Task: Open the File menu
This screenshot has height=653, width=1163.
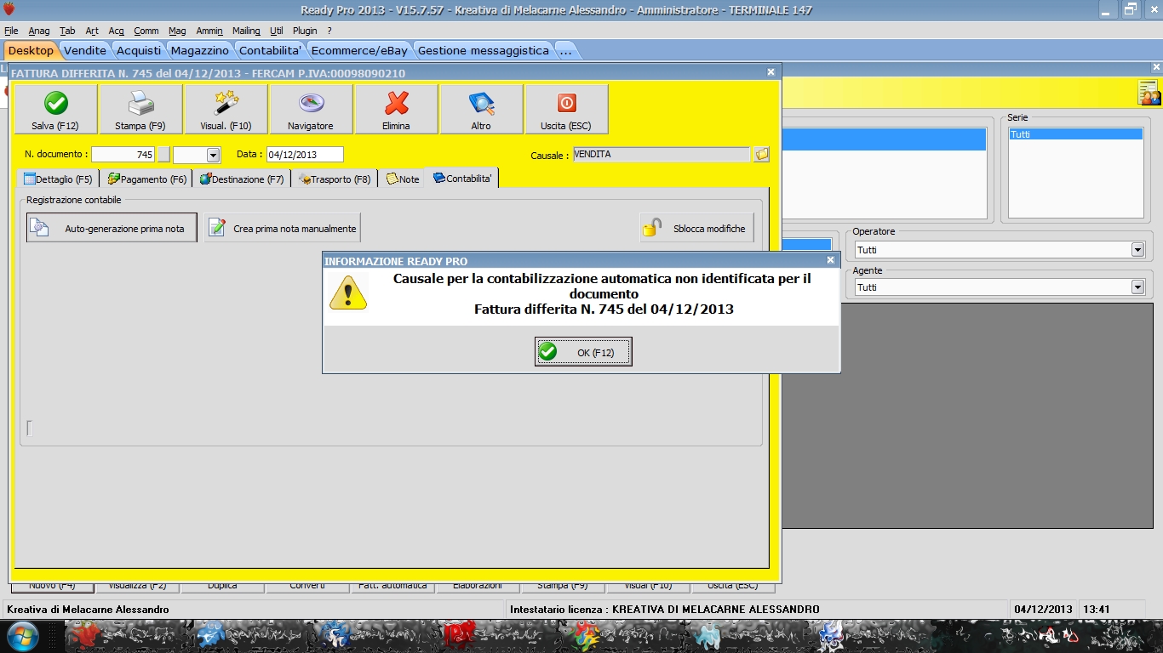Action: (11, 31)
